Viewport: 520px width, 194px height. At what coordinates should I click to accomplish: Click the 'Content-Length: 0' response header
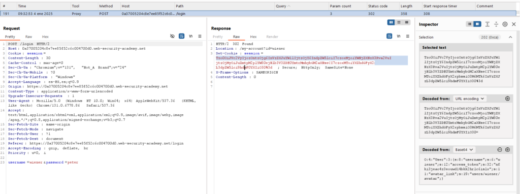click(x=236, y=77)
